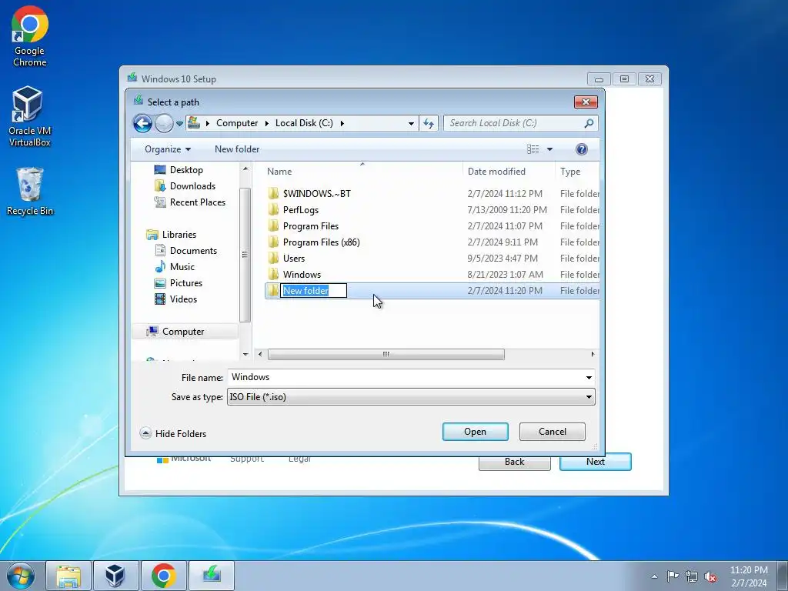Select Recent Places in navigation pane
Viewport: 788px width, 591px height.
[190, 202]
